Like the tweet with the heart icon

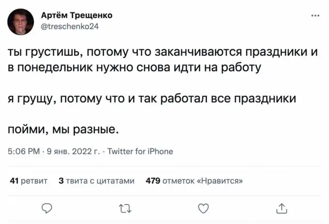[203, 207]
